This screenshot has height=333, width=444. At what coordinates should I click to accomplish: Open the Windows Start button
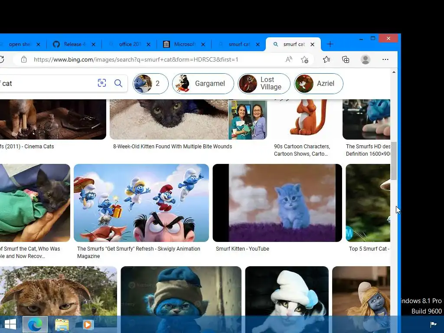point(10,324)
